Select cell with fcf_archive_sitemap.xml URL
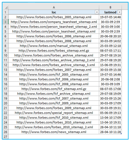The image size is (131, 142). pyautogui.click(x=54, y=94)
